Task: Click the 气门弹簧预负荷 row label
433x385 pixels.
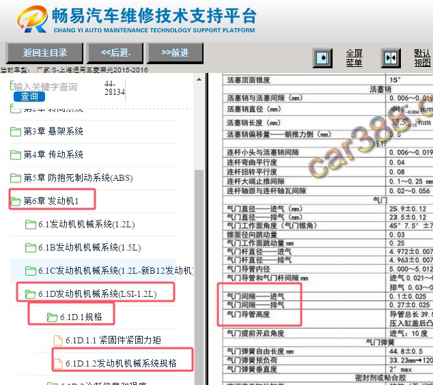Action: click(252, 360)
